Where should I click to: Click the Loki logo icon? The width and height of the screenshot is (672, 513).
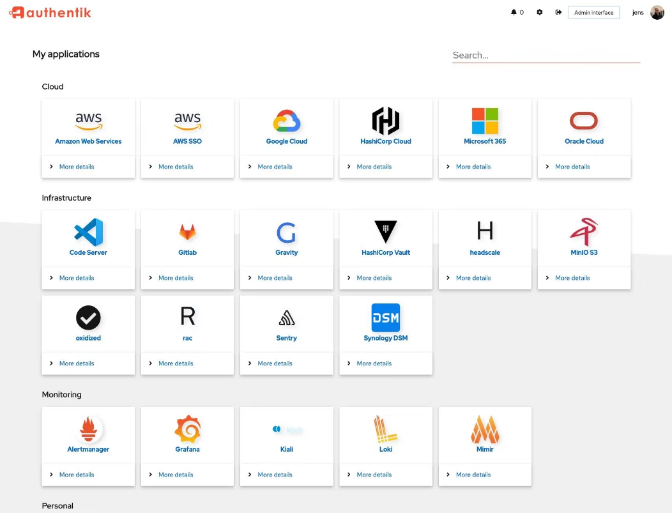click(386, 429)
